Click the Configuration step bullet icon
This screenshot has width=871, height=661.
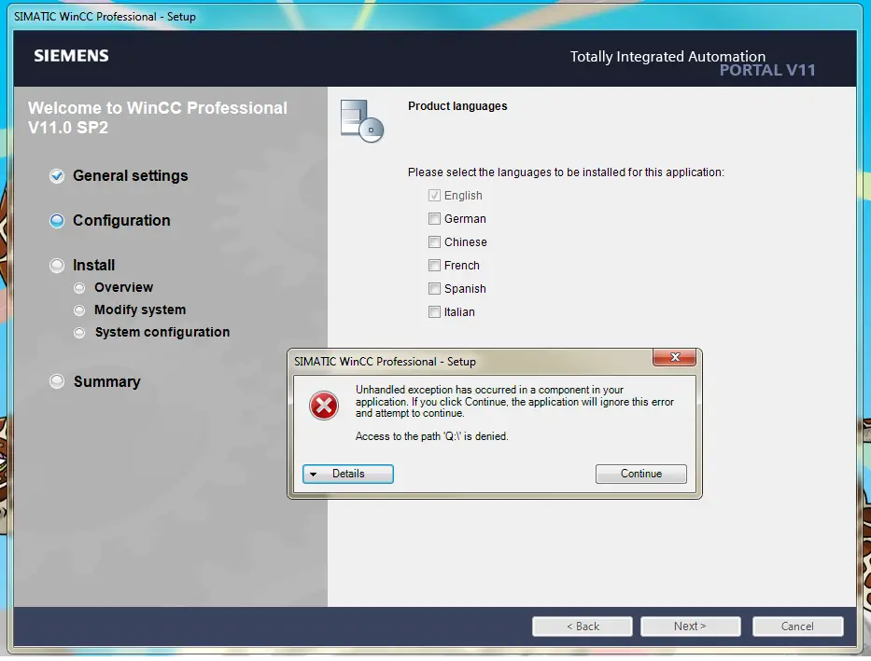[x=57, y=221]
